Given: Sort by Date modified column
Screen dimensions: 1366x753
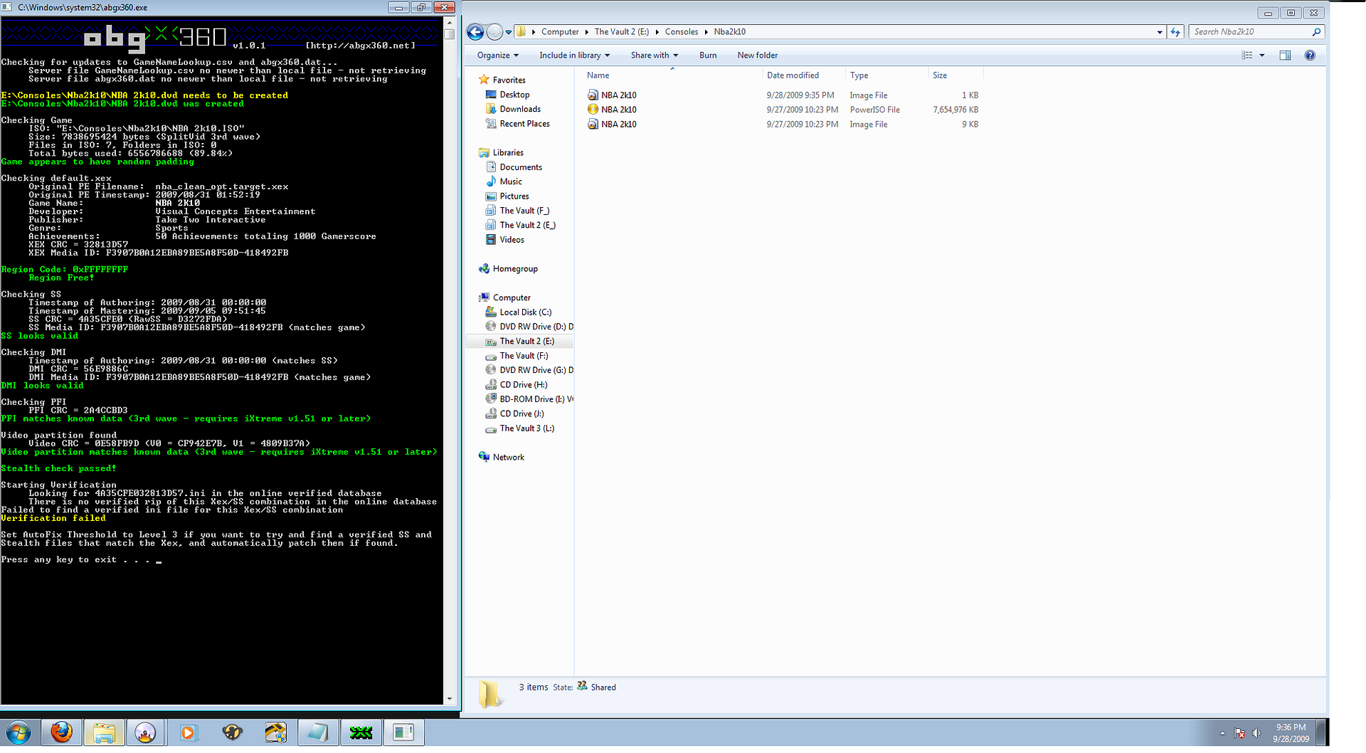Looking at the screenshot, I should (x=803, y=75).
